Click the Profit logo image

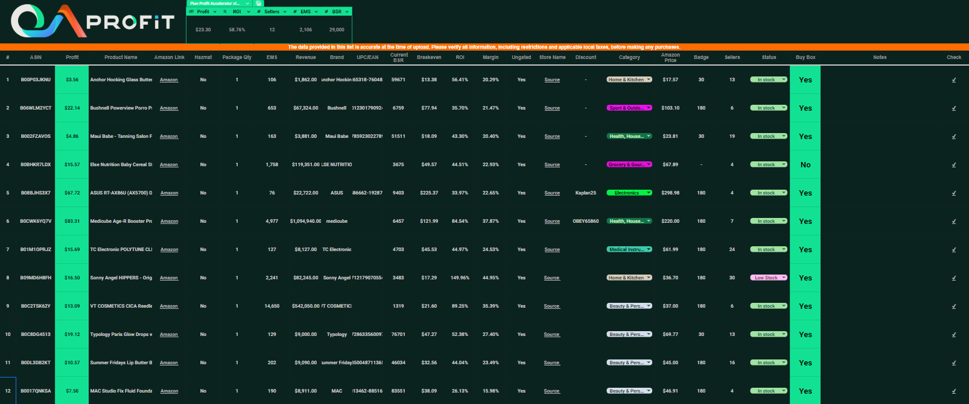pyautogui.click(x=92, y=22)
